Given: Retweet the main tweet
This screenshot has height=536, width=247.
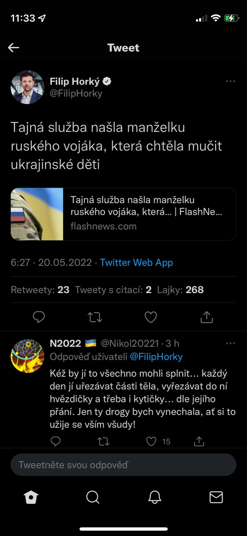Looking at the screenshot, I should [95, 317].
